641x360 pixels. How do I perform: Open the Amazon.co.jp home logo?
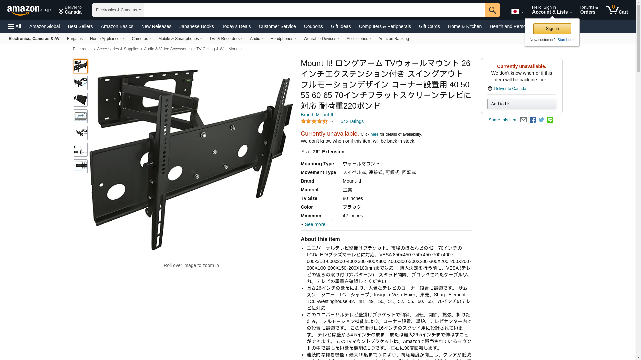(29, 10)
